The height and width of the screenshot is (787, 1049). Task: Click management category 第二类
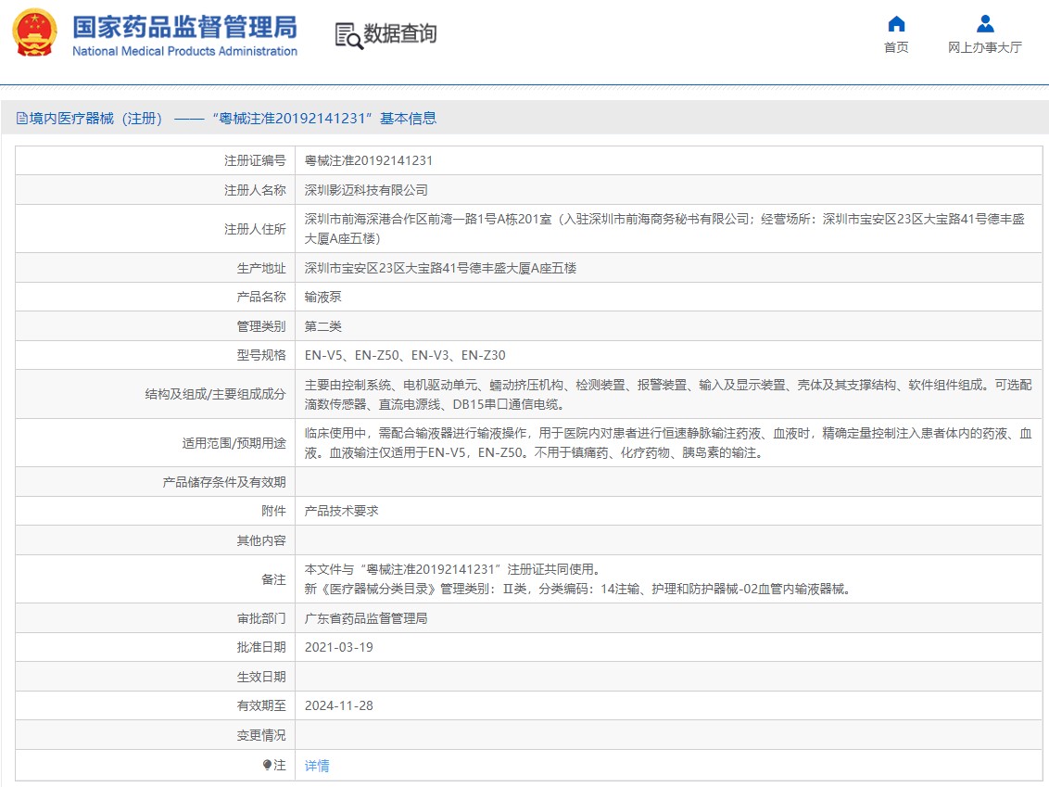323,326
